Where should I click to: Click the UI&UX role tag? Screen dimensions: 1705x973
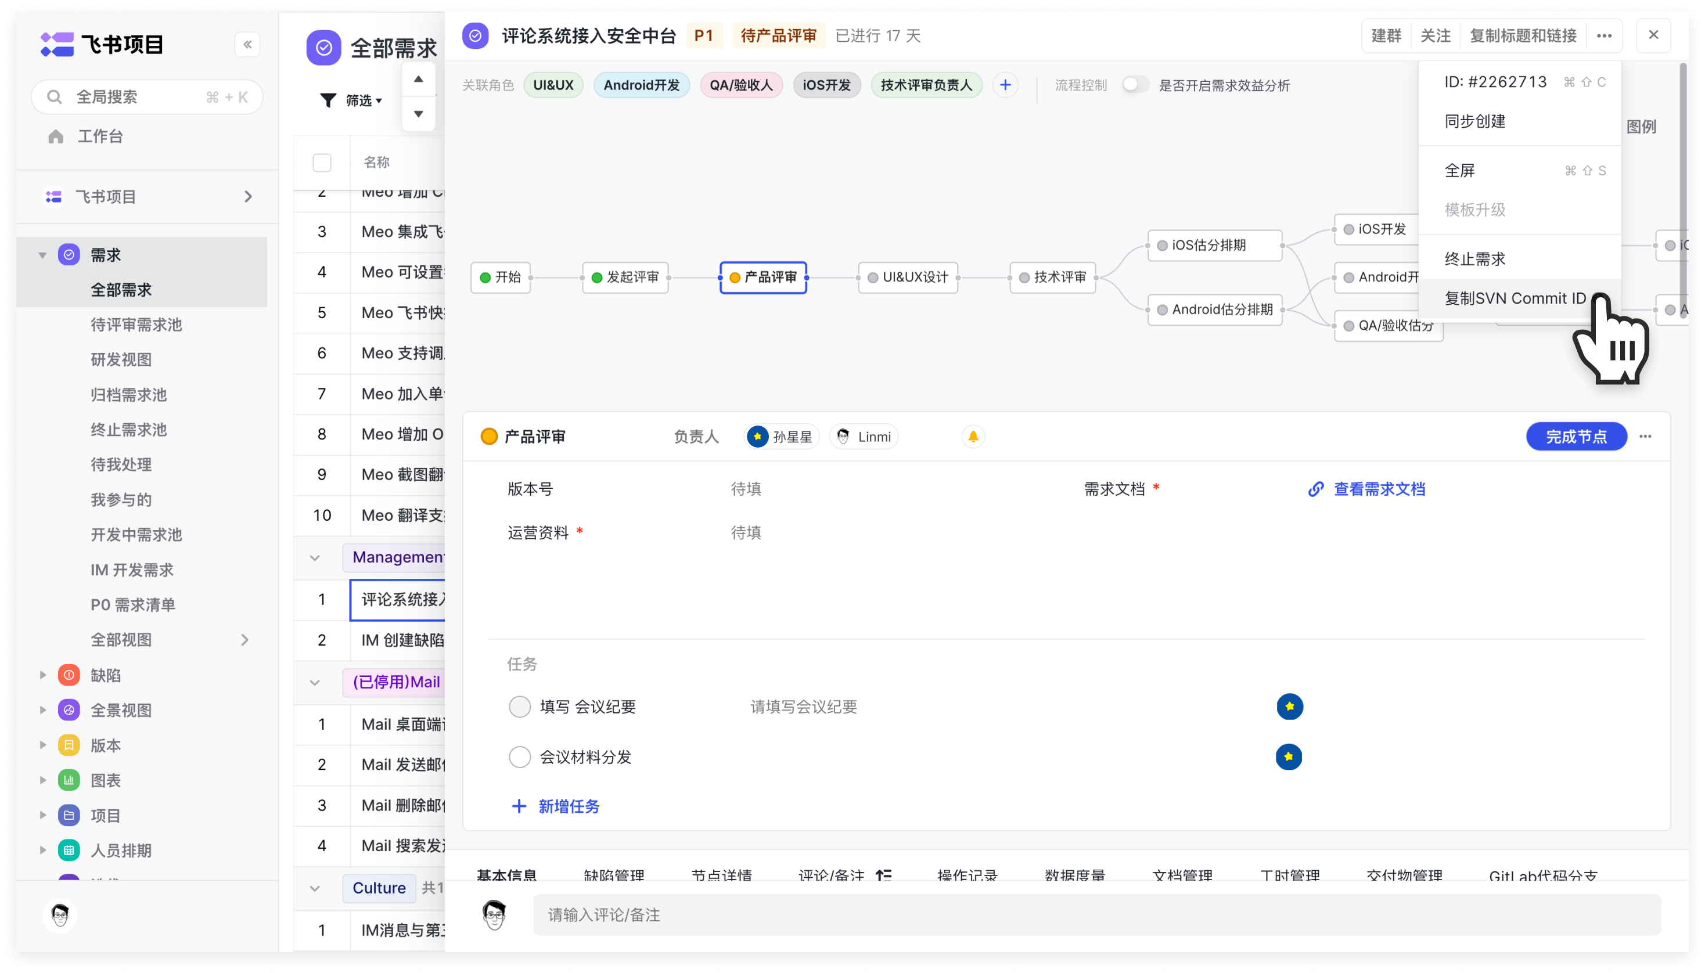tap(553, 85)
